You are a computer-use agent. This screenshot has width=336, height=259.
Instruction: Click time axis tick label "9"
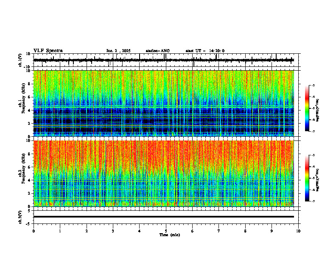coord(272,231)
